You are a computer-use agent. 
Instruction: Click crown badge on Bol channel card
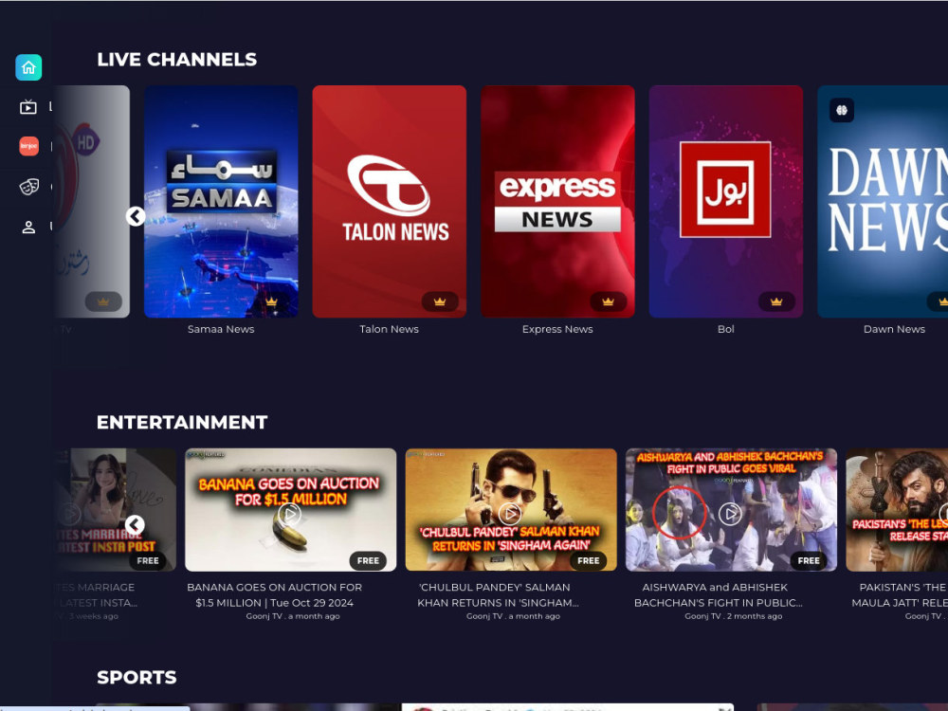(x=776, y=301)
